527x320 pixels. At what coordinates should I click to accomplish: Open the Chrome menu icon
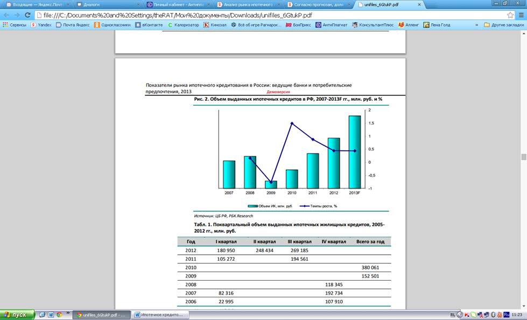521,15
